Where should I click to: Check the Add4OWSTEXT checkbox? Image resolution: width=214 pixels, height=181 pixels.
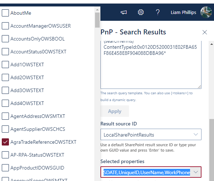pos(5,103)
